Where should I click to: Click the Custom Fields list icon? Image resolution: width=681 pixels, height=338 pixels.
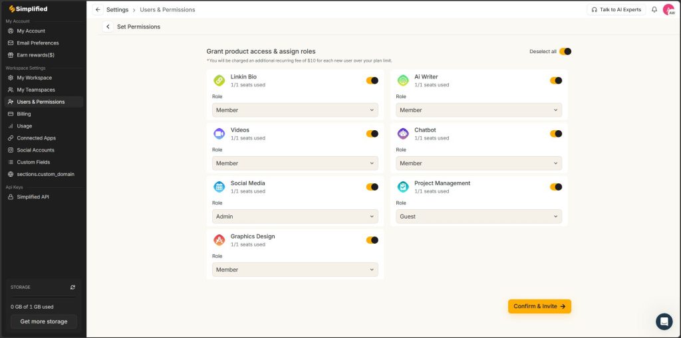pyautogui.click(x=11, y=162)
